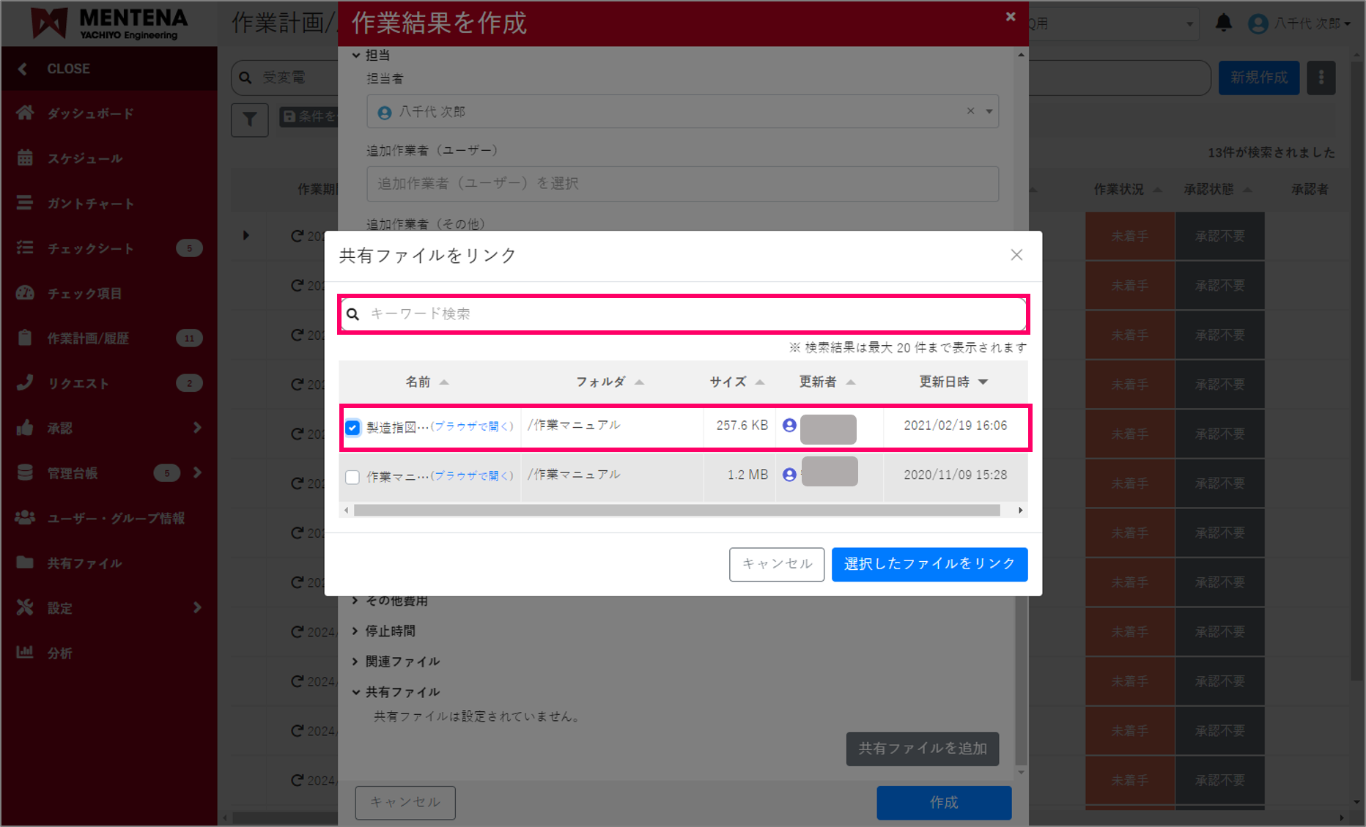Click the 選択したファイルをリンク button
This screenshot has height=827, width=1366.
[x=929, y=564]
